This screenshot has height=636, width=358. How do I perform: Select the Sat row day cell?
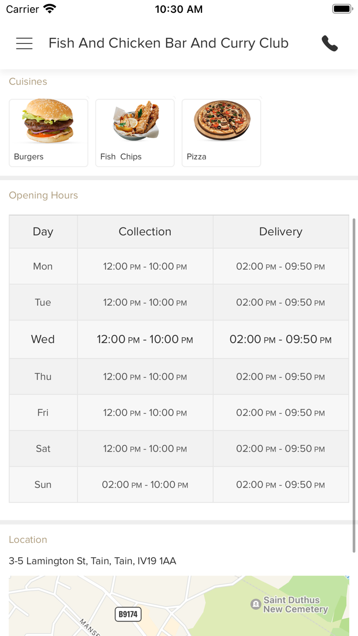coord(43,448)
